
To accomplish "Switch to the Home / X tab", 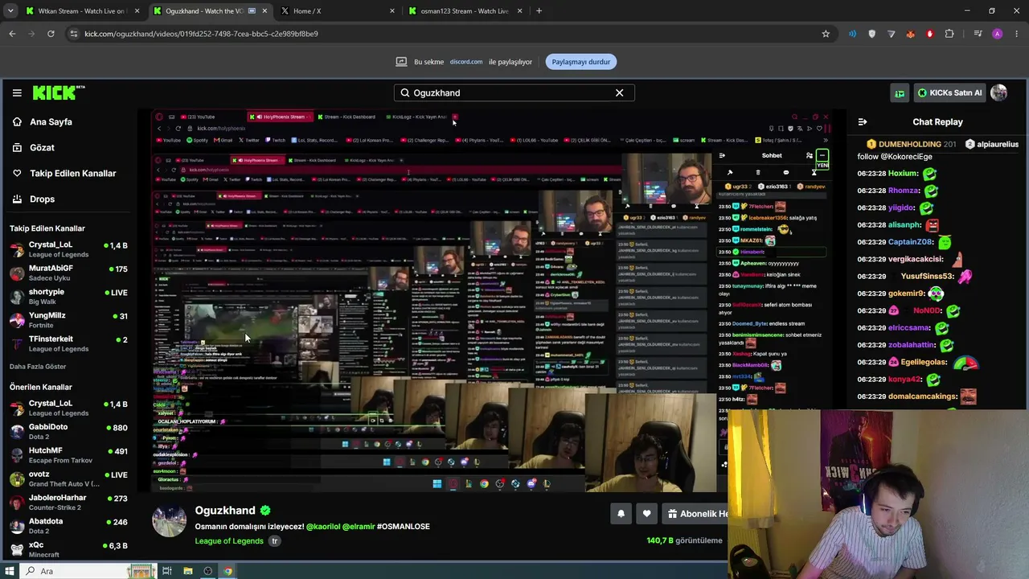I will [338, 11].
